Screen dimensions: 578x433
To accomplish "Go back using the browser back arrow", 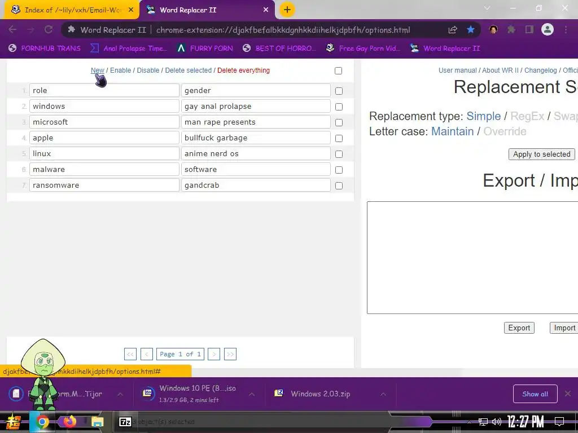I will pos(12,30).
